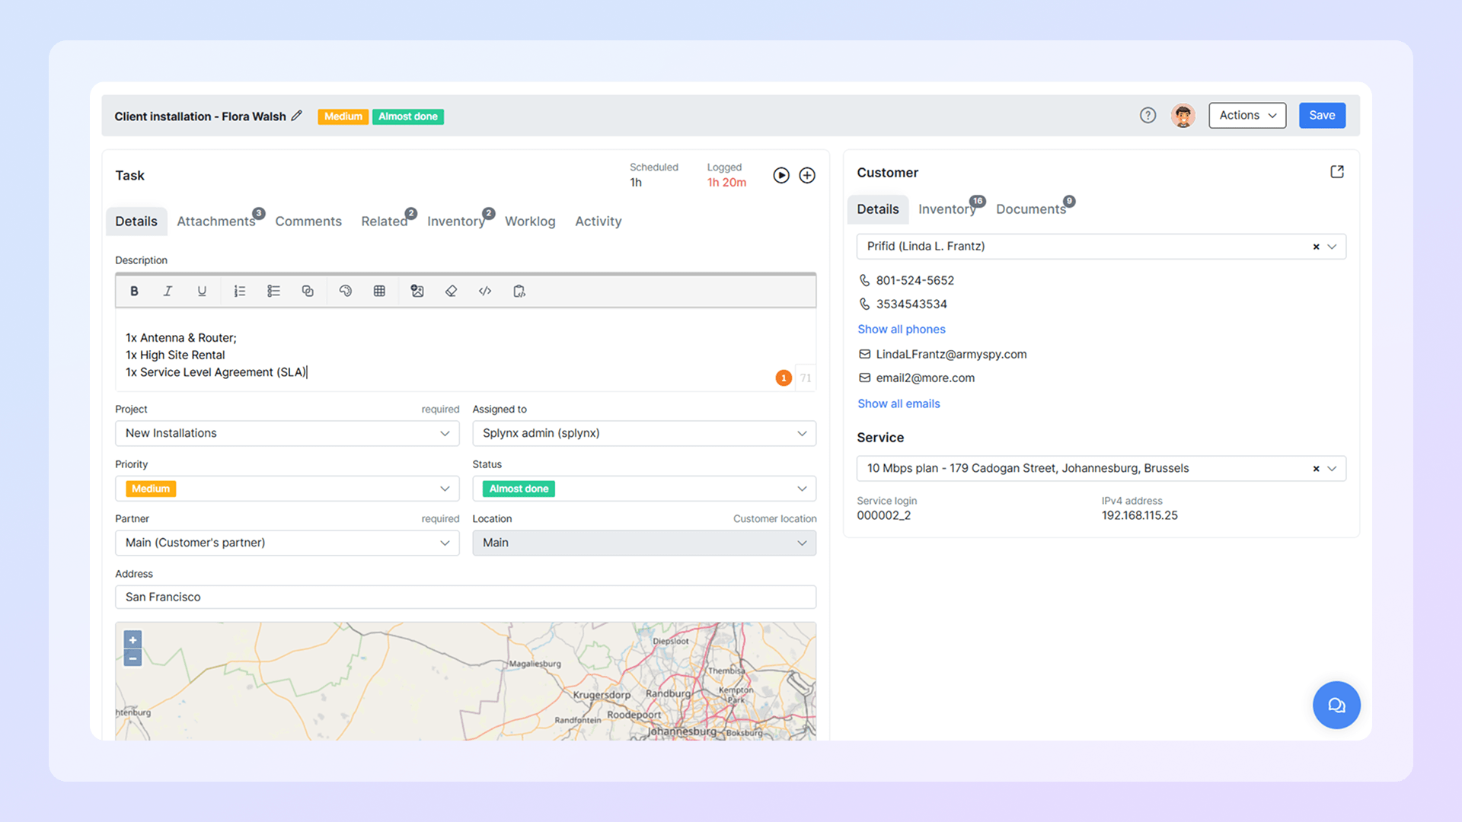Apply italic formatting in the description editor

pos(168,290)
